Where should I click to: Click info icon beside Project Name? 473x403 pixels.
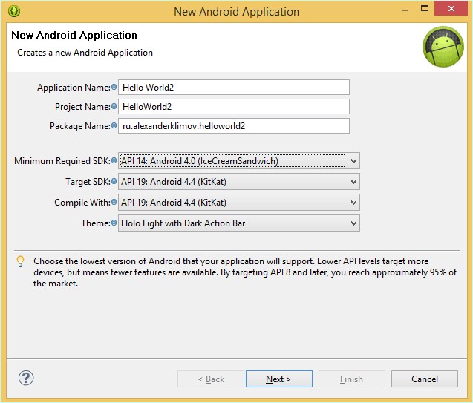tap(114, 106)
